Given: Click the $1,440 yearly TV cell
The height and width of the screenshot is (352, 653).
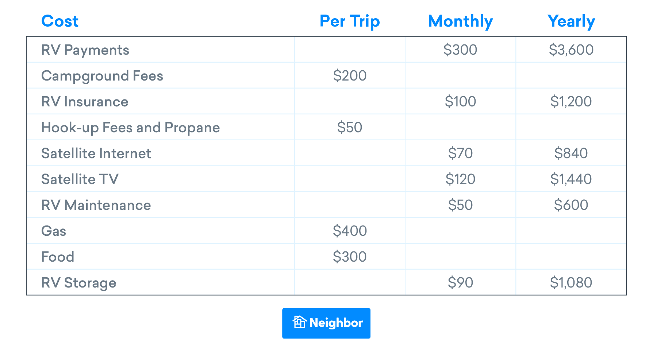Looking at the screenshot, I should 571,179.
